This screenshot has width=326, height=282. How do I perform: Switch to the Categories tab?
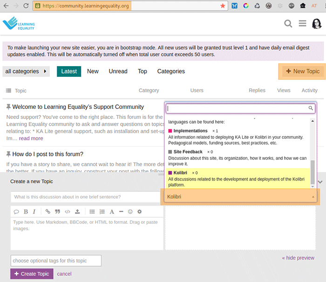pos(171,71)
